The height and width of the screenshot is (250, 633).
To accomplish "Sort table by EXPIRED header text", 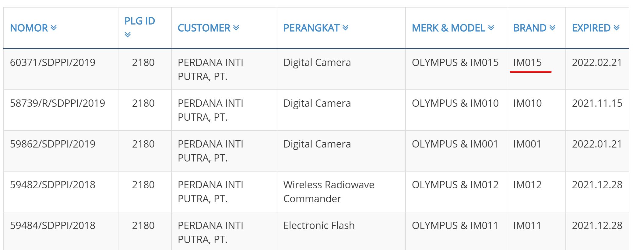I will point(591,28).
